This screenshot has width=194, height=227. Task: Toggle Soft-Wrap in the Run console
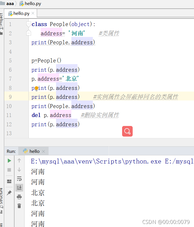(19, 179)
